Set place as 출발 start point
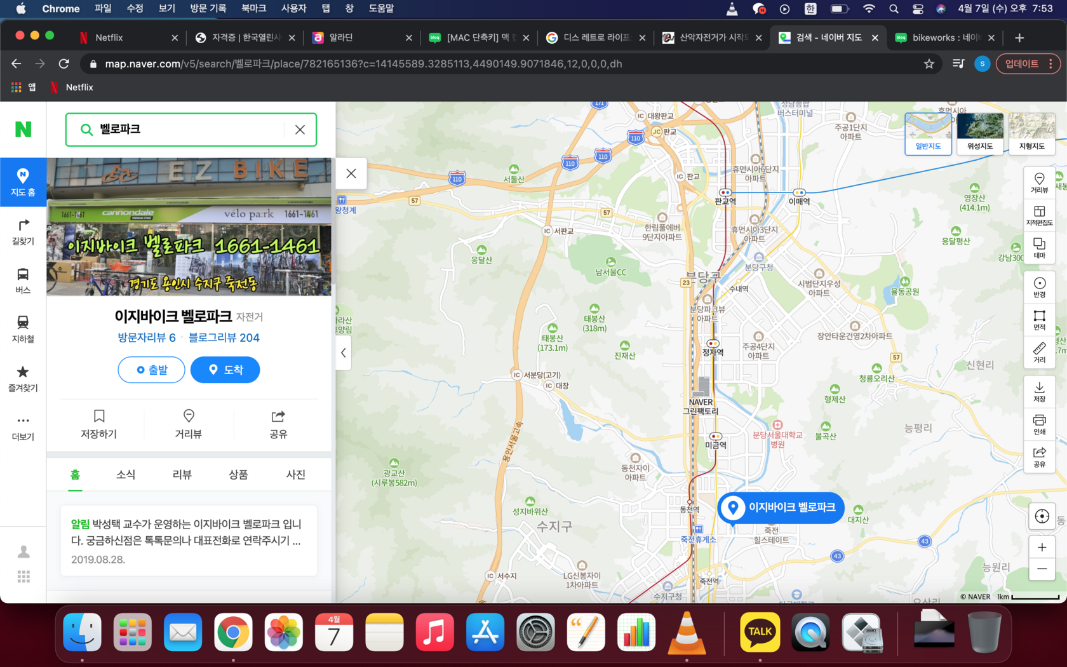This screenshot has width=1067, height=667. [151, 370]
